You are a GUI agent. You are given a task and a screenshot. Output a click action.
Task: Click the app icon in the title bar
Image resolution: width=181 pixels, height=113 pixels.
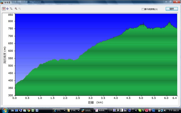point(2,2)
